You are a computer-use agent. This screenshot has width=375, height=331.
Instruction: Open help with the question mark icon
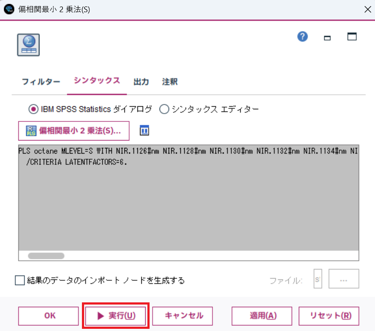tap(303, 37)
